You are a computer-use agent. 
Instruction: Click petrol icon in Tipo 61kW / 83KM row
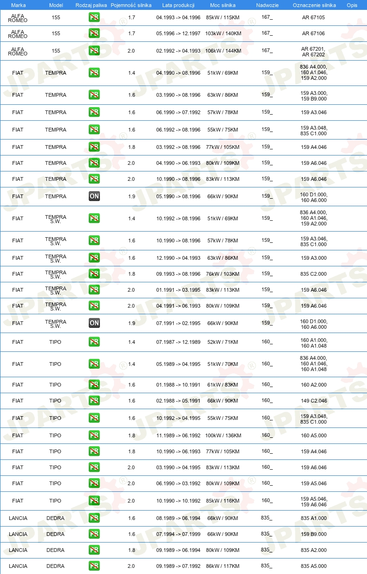pyautogui.click(x=94, y=385)
